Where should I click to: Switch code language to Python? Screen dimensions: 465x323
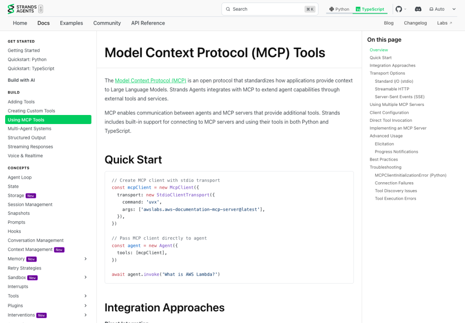coord(339,9)
